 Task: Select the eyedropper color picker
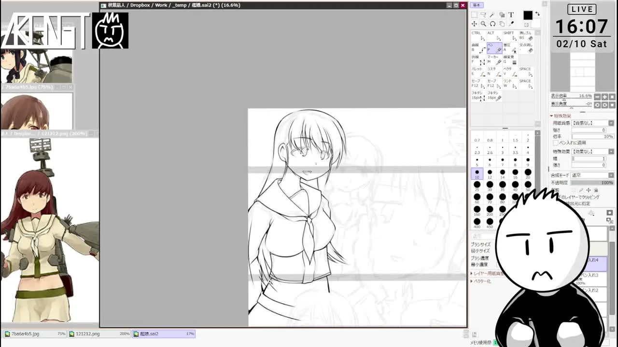[x=511, y=24]
